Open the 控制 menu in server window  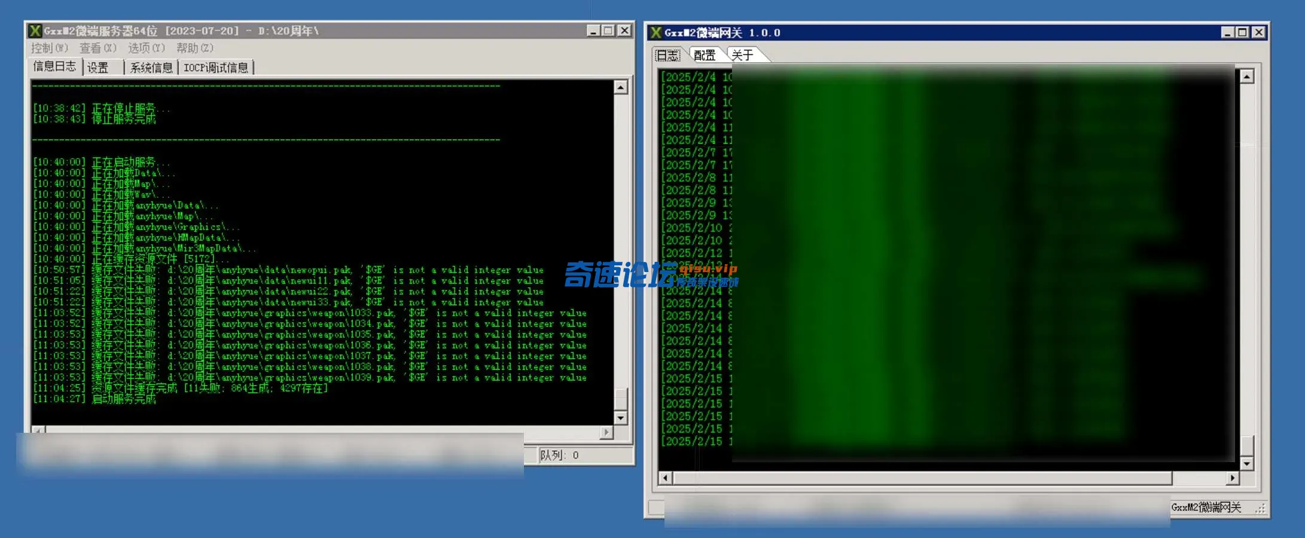tap(50, 48)
